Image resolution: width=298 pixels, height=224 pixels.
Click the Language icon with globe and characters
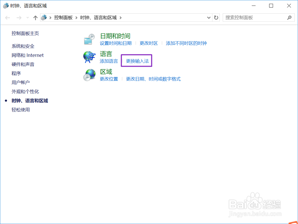click(89, 57)
